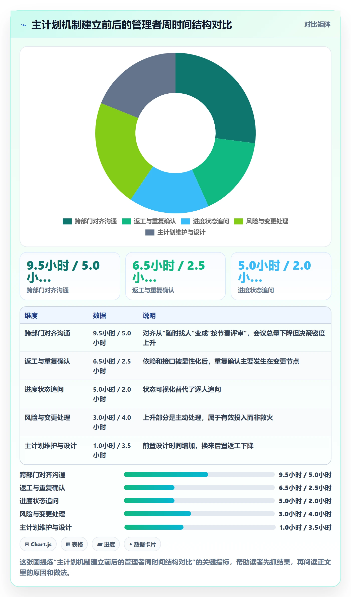The height and width of the screenshot is (597, 351).
Task: Click the 对比矩阵 label in header
Action: tap(317, 24)
